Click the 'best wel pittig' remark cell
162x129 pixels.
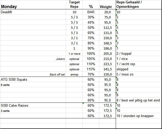[x=138, y=100]
